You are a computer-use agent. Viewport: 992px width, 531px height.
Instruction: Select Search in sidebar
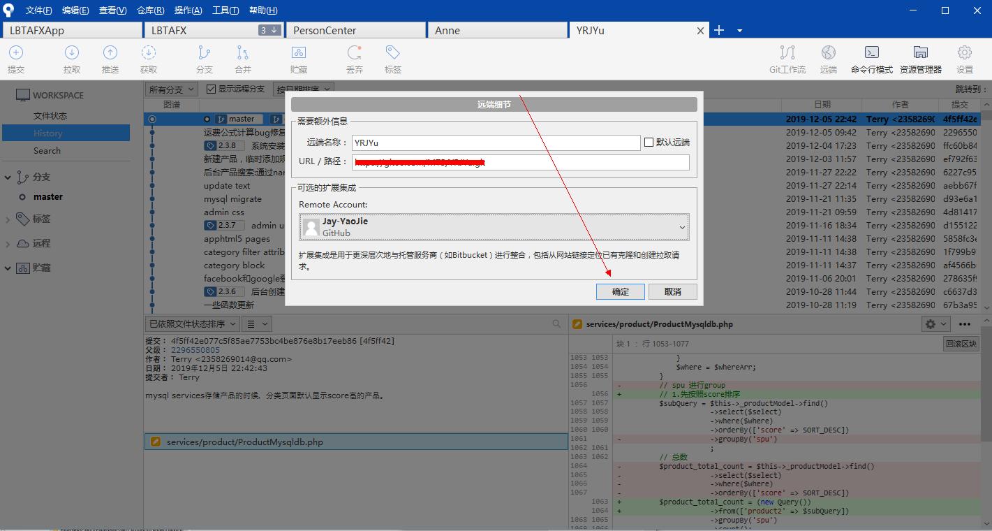tap(47, 150)
